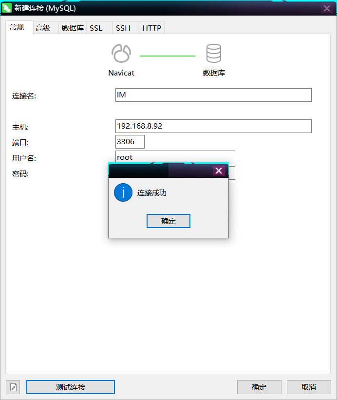Image resolution: width=337 pixels, height=400 pixels.
Task: Click the username field containing root
Action: 175,156
